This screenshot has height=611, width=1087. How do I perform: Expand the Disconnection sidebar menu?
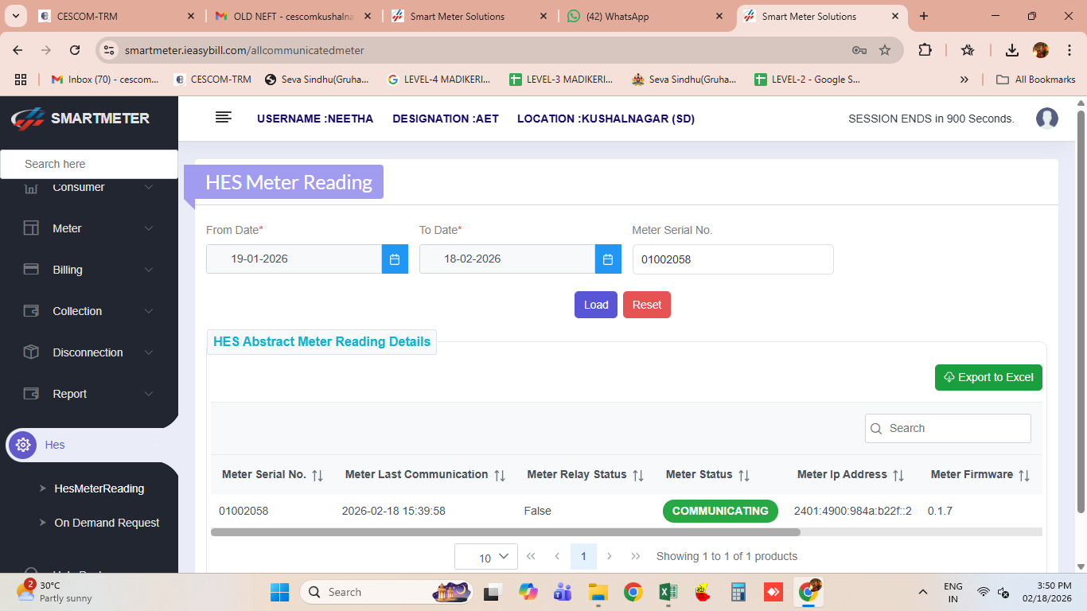point(89,352)
